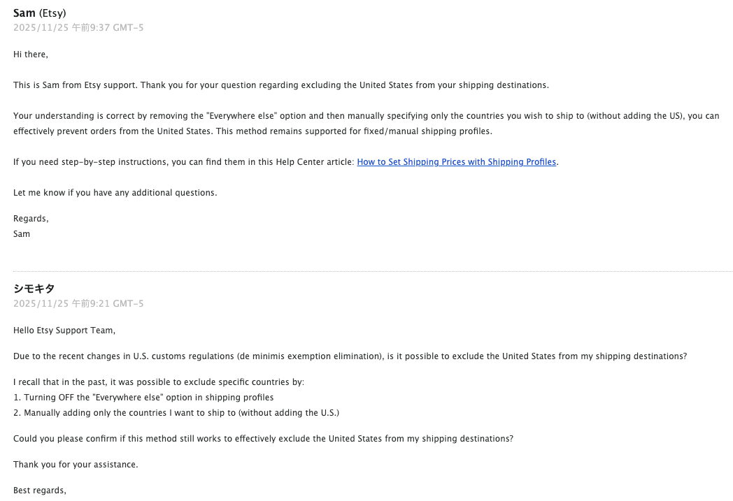Click the 'Your understanding is correct' paragraph
The width and height of the screenshot is (733, 501).
366,123
